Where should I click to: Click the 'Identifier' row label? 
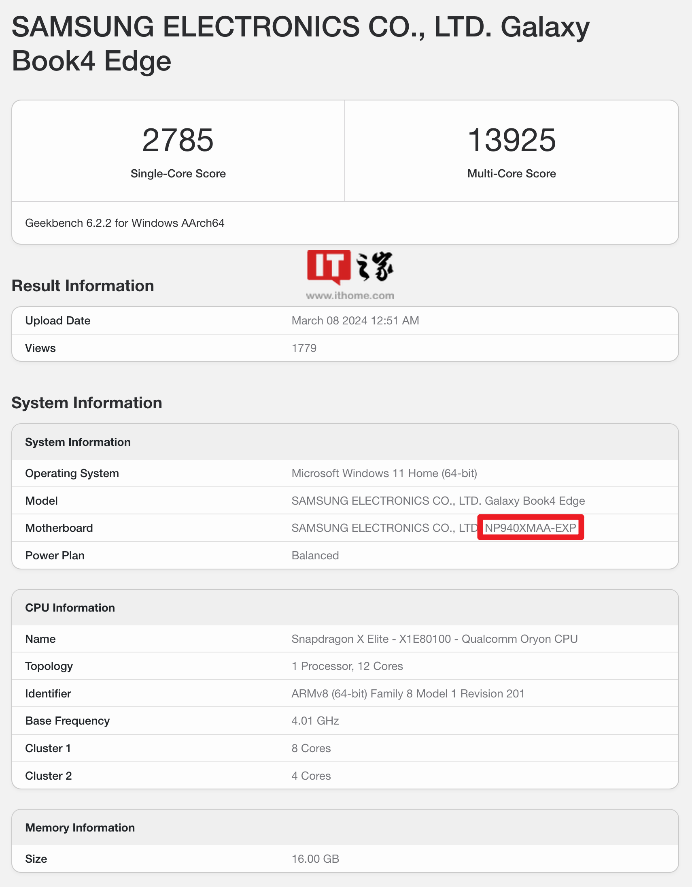(x=48, y=694)
